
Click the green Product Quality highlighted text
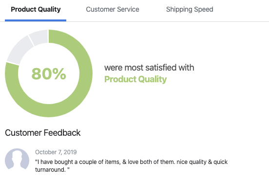[x=135, y=79]
